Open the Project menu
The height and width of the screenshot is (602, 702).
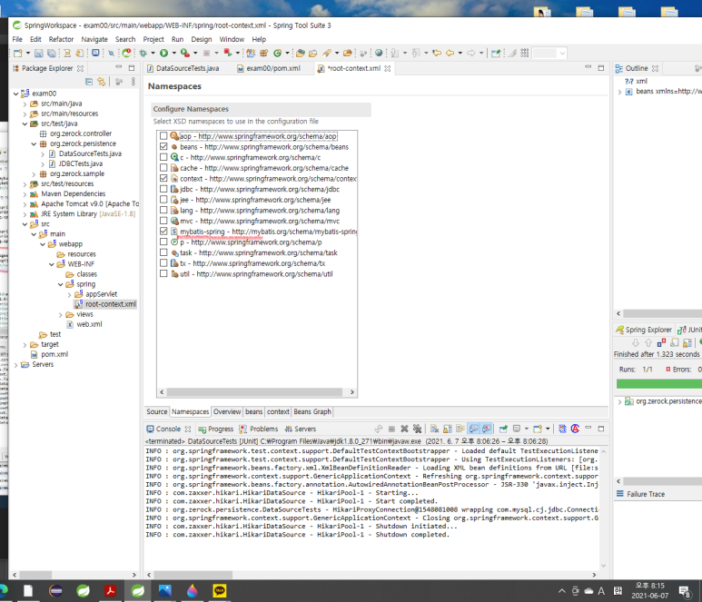click(x=153, y=39)
